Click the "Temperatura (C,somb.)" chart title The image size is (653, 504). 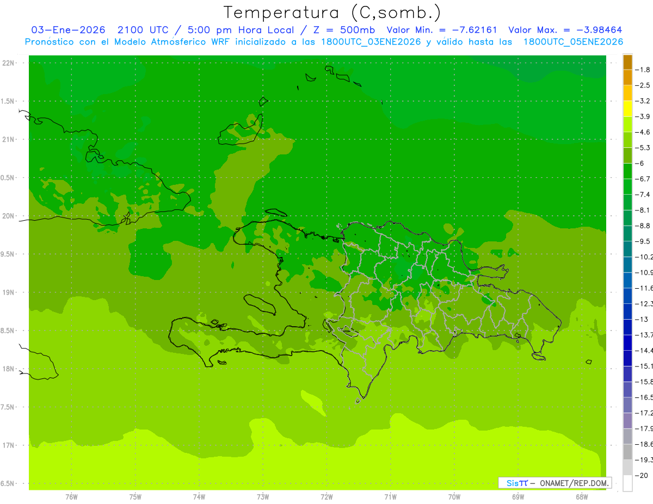332,13
